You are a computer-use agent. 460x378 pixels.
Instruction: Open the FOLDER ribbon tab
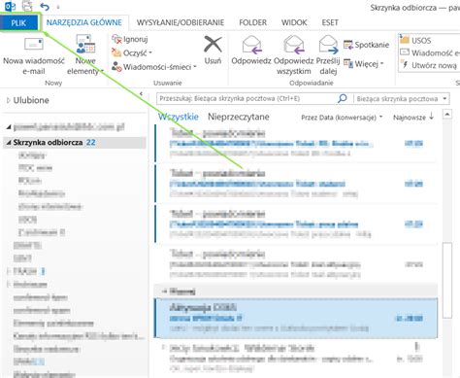point(252,22)
